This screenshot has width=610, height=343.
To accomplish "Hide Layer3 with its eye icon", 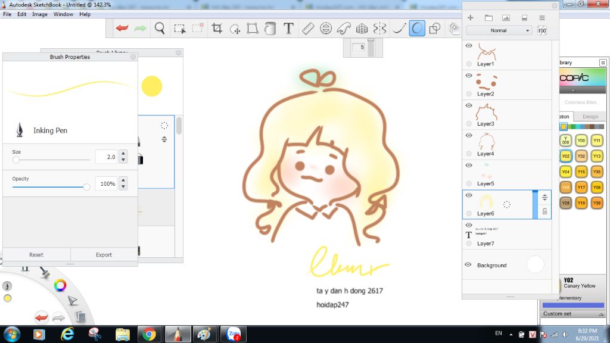I will tap(469, 106).
